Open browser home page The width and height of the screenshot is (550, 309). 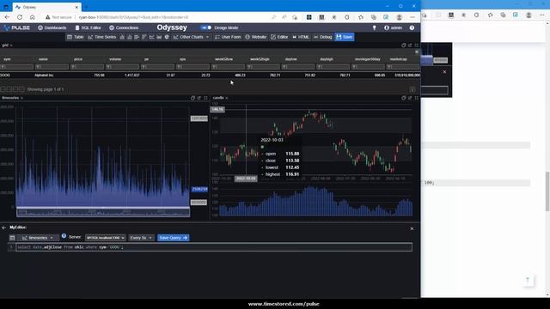coord(33,17)
